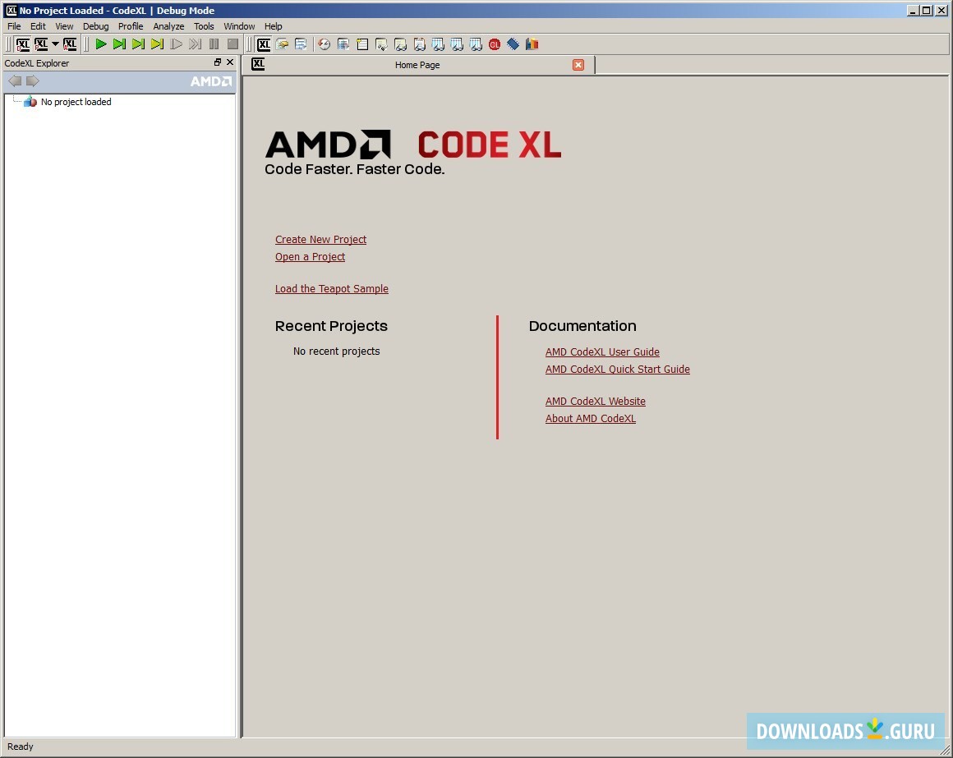The width and height of the screenshot is (953, 758).
Task: Open the Profile mode dropdown arrow
Action: pyautogui.click(x=55, y=44)
